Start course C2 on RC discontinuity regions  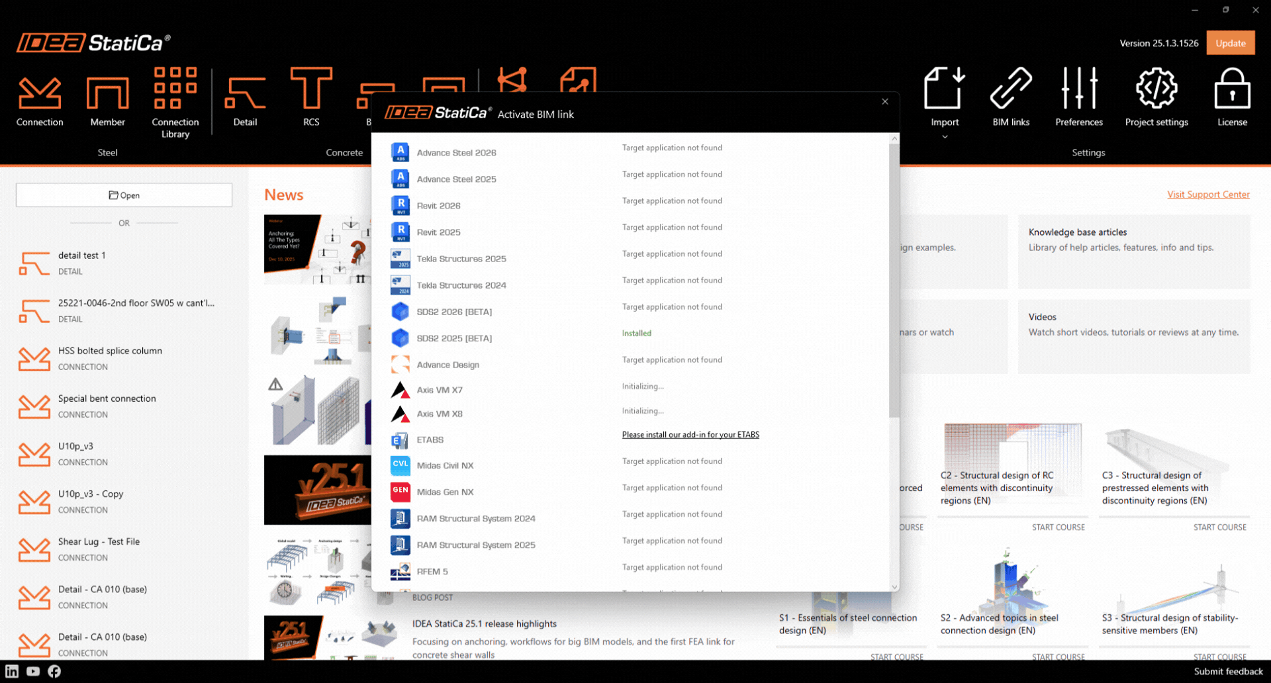tap(1058, 527)
